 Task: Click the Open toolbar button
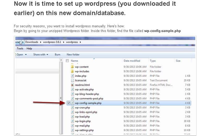click(20, 55)
